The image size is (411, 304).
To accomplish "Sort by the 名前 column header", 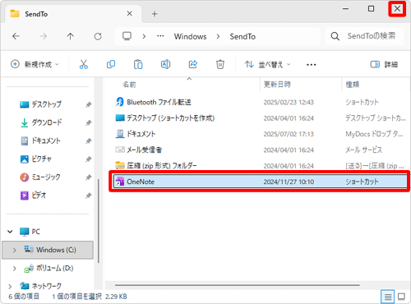I will click(129, 85).
